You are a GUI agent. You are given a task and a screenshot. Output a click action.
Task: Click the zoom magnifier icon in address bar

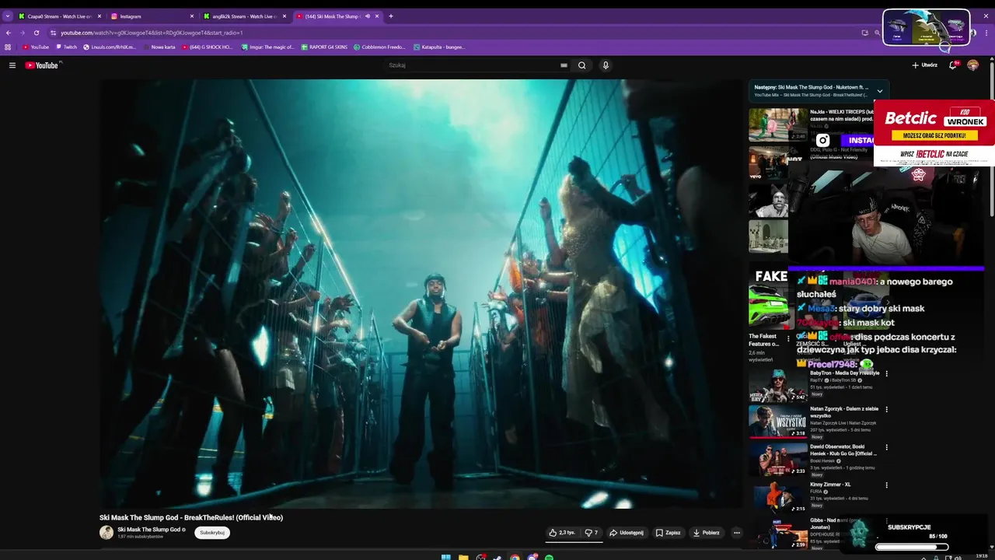pos(877,33)
